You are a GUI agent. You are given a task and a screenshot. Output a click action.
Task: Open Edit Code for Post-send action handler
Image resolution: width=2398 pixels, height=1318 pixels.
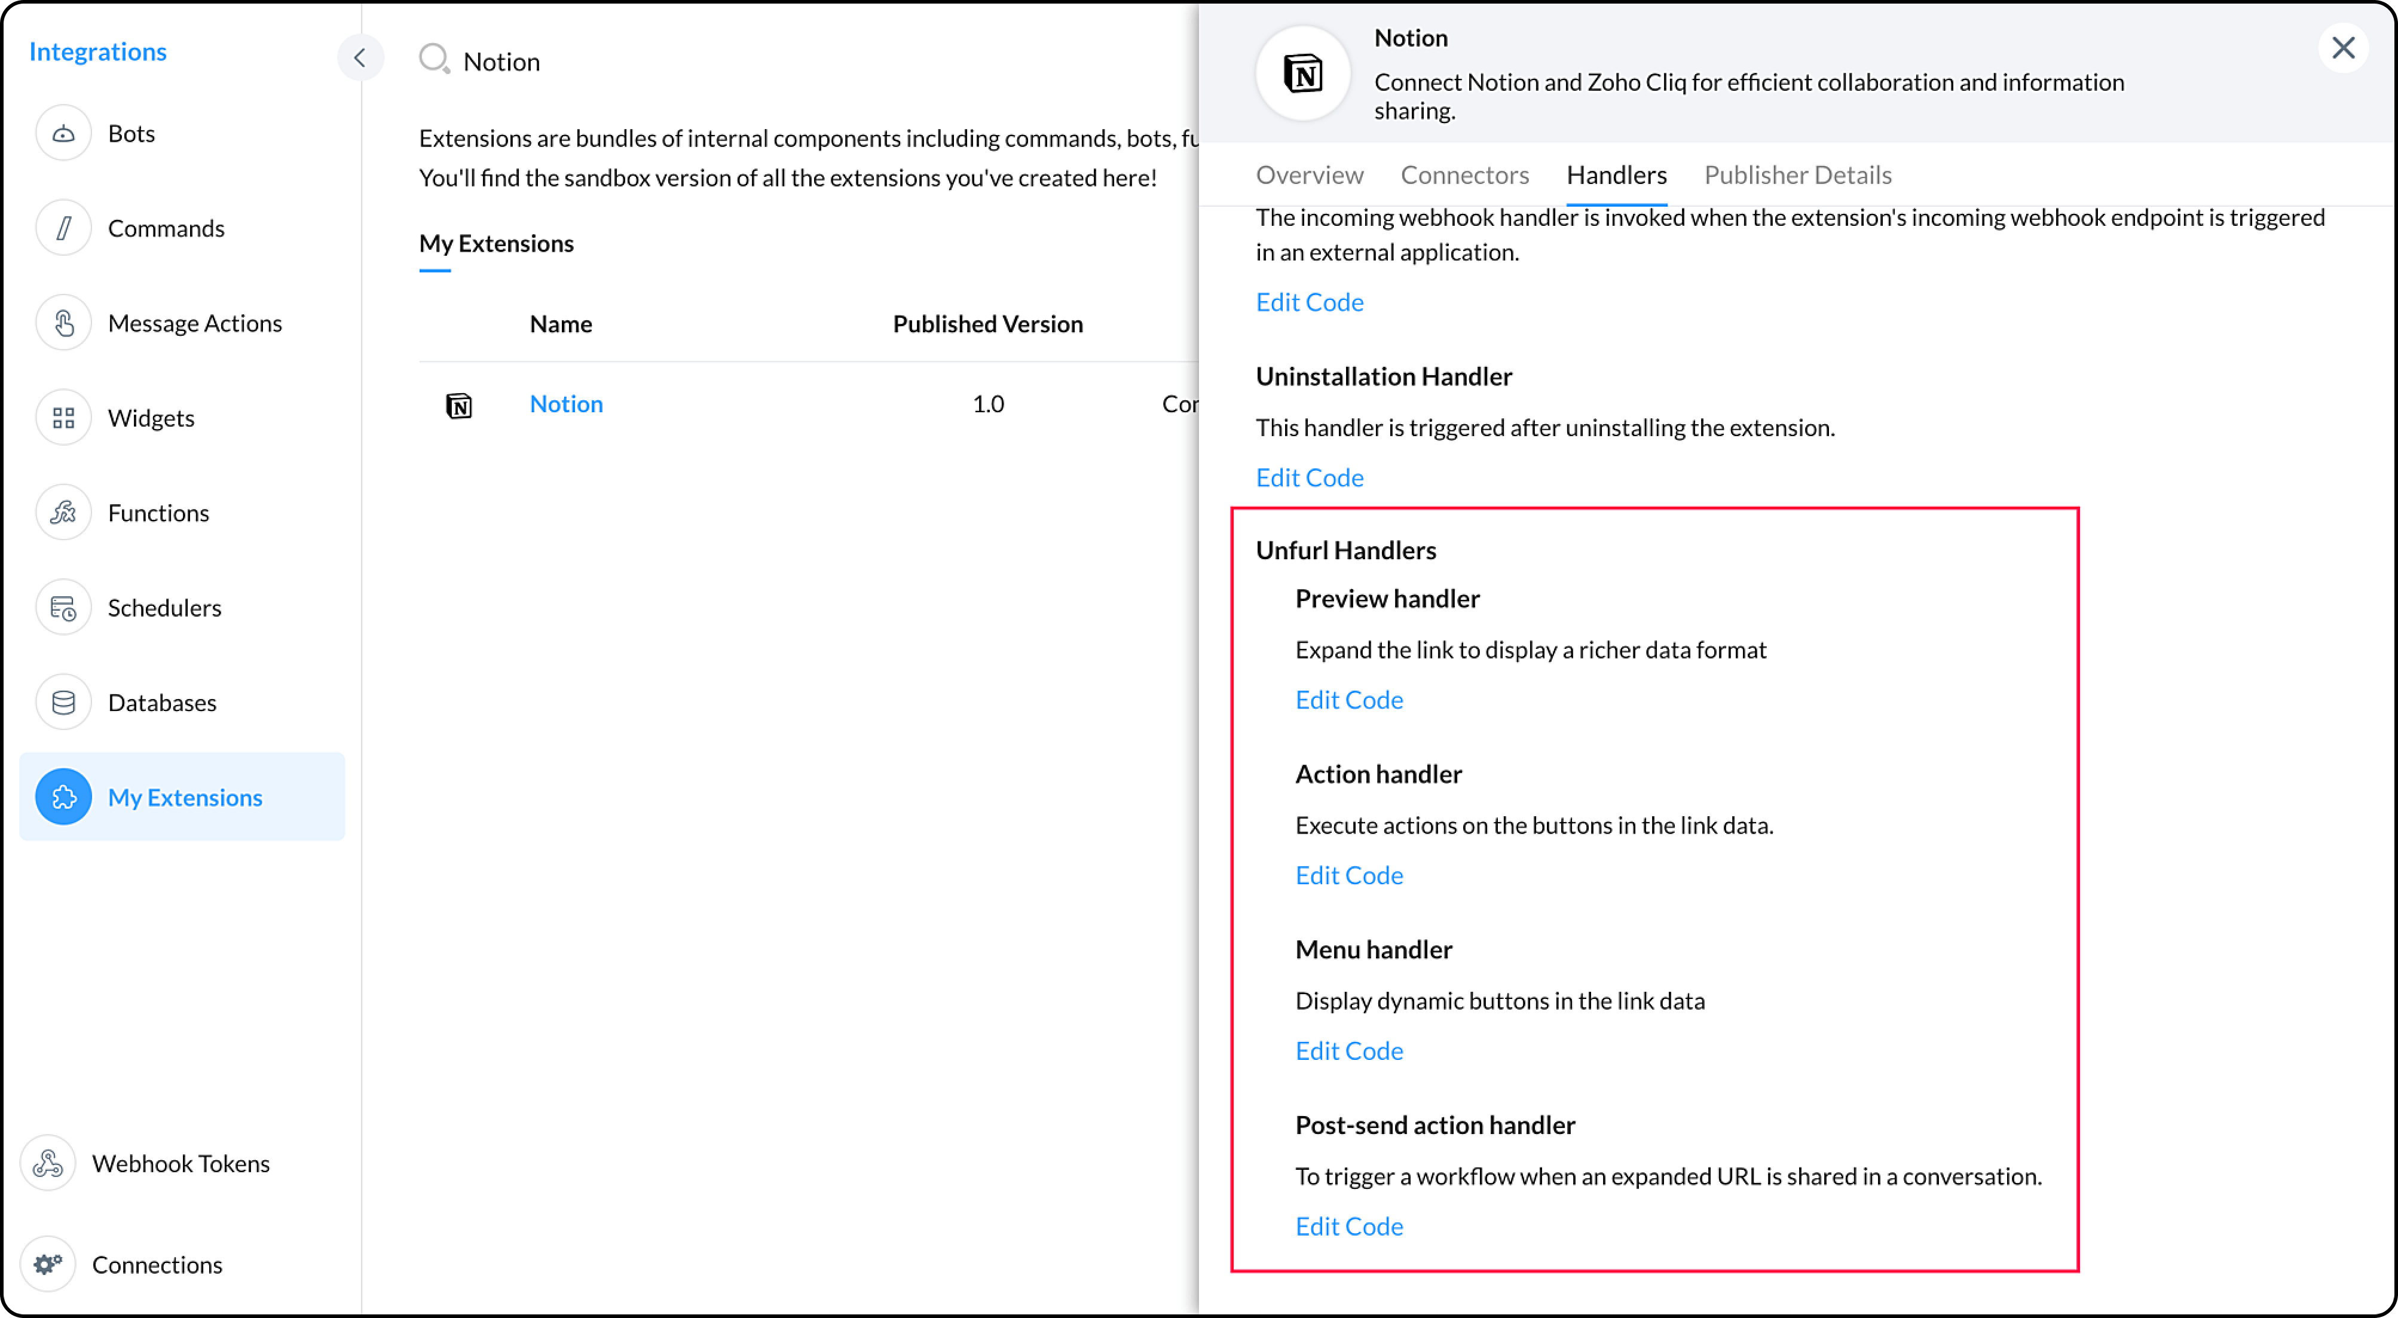[1349, 1227]
